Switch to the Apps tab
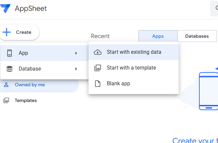The width and height of the screenshot is (218, 143). coord(158,36)
